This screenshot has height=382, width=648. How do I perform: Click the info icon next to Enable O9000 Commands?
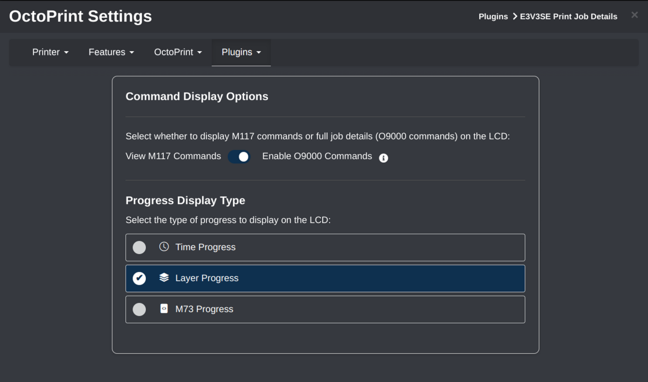click(x=383, y=158)
